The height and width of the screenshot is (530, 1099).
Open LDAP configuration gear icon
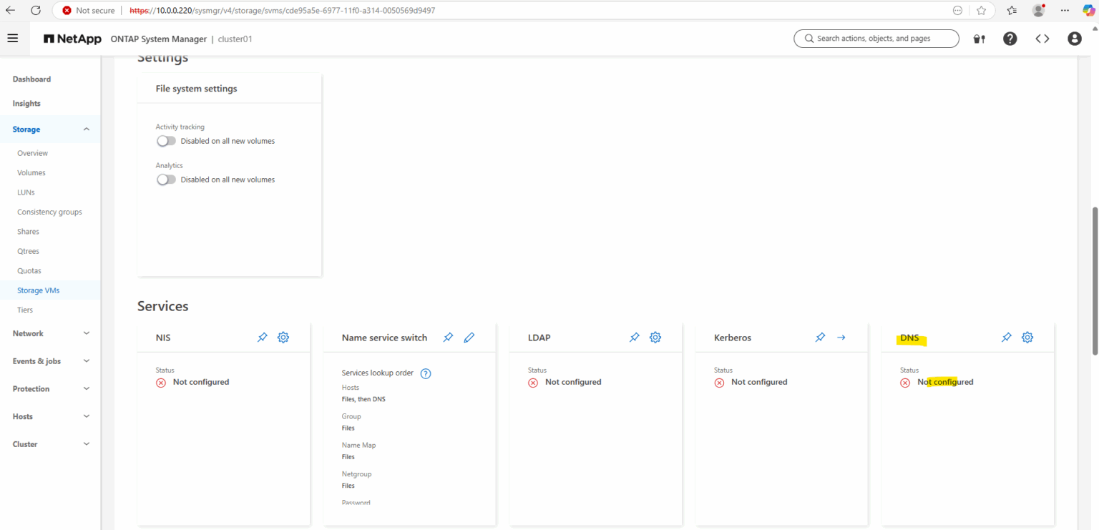pos(655,337)
